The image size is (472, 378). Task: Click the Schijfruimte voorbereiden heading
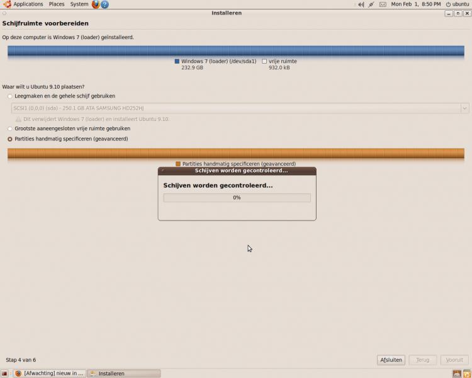tap(45, 23)
